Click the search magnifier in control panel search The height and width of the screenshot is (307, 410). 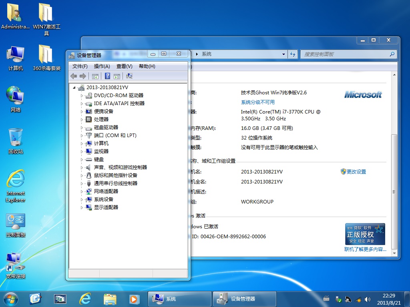point(392,54)
